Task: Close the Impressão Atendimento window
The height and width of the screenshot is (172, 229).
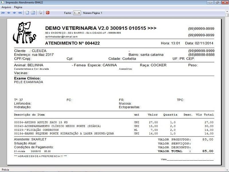Action: click(225, 2)
